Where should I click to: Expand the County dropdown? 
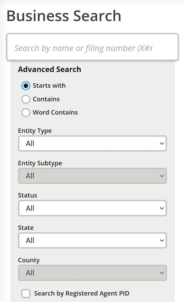92,273
